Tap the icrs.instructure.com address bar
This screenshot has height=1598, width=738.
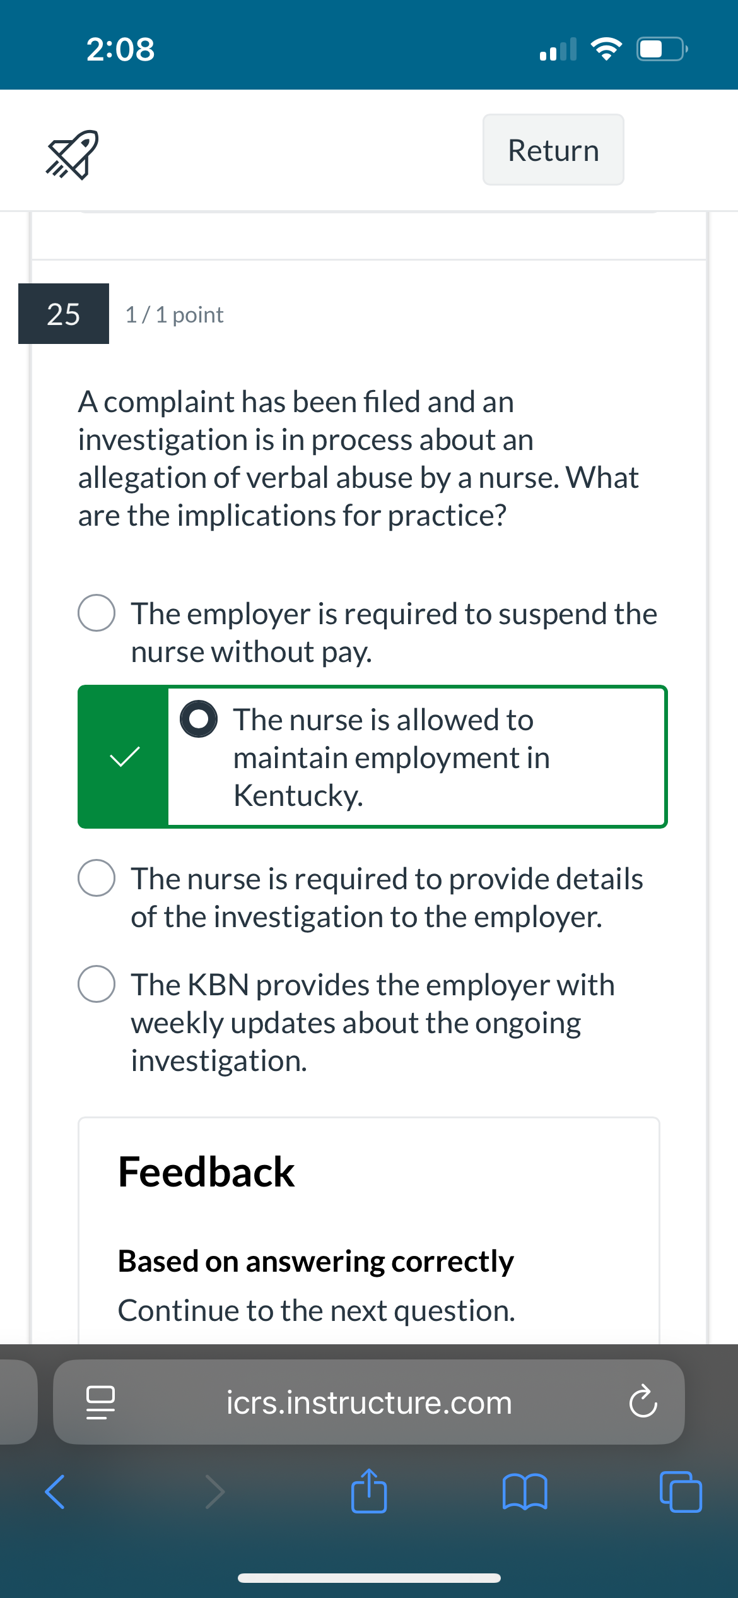tap(369, 1402)
